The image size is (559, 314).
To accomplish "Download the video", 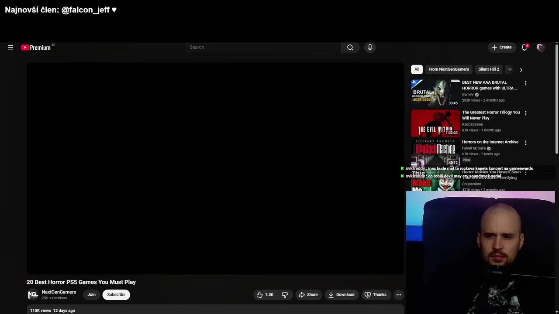I will click(341, 295).
